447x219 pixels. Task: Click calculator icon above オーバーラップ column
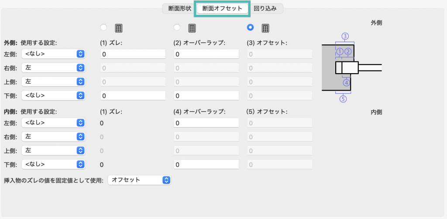(x=192, y=28)
